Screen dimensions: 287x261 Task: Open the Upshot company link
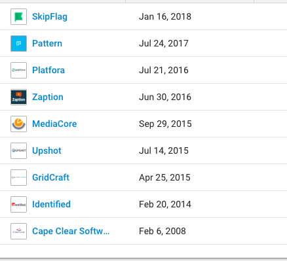click(47, 151)
